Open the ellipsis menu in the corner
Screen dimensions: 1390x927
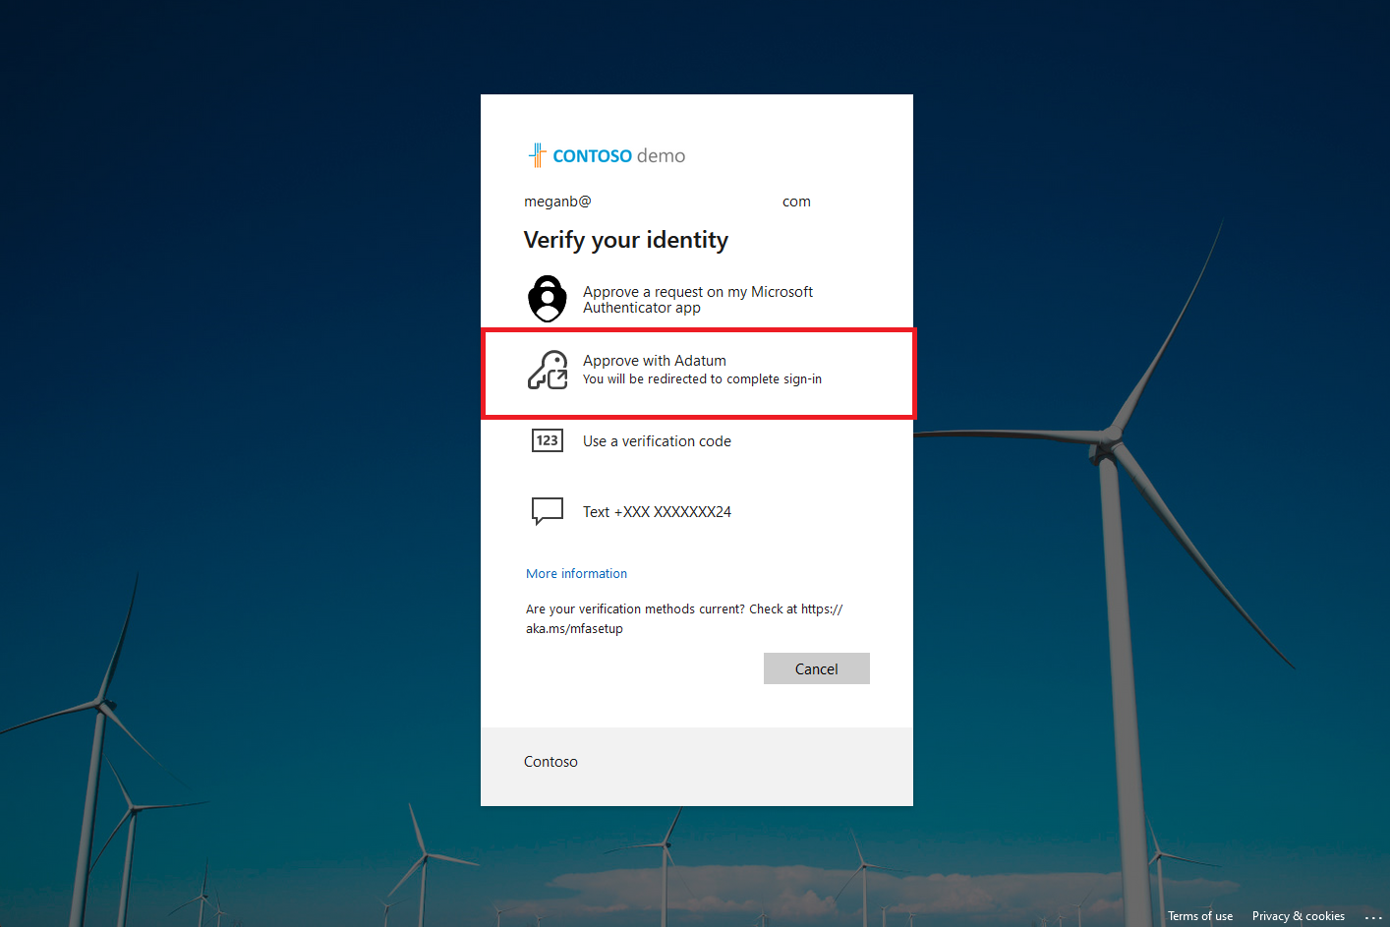(1374, 918)
